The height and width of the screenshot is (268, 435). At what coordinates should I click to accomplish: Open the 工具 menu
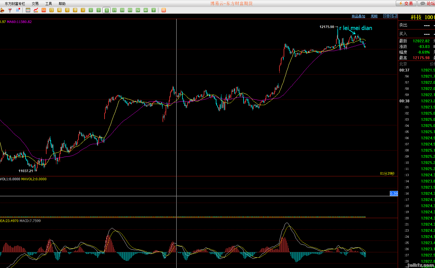[x=48, y=4]
